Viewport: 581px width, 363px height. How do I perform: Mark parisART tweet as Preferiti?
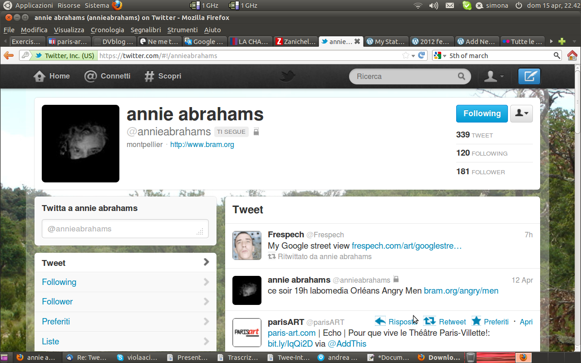[476, 321]
